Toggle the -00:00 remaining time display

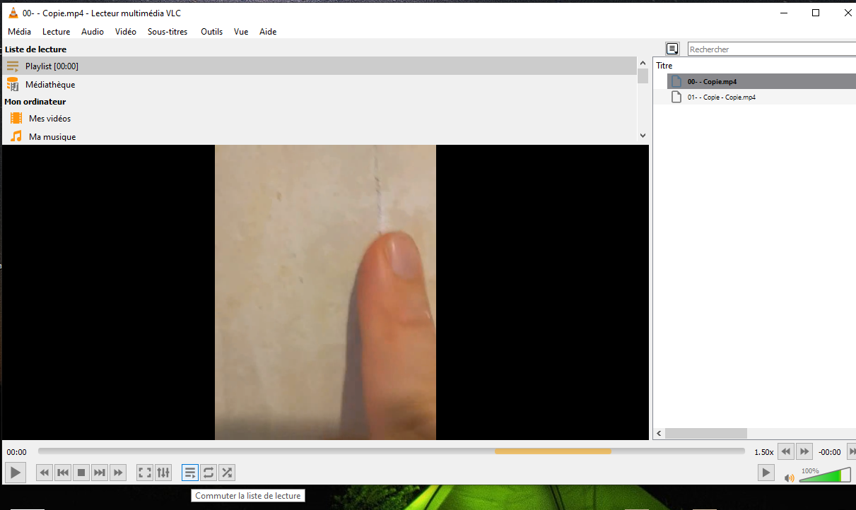[830, 452]
